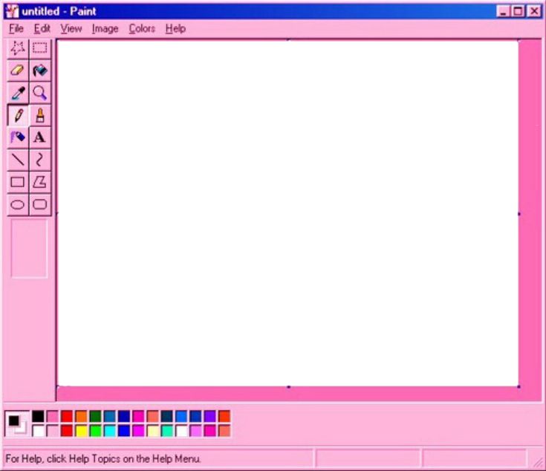Switch to the Brush tool

tap(39, 115)
